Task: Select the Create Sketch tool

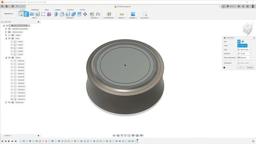Action: (x=20, y=14)
